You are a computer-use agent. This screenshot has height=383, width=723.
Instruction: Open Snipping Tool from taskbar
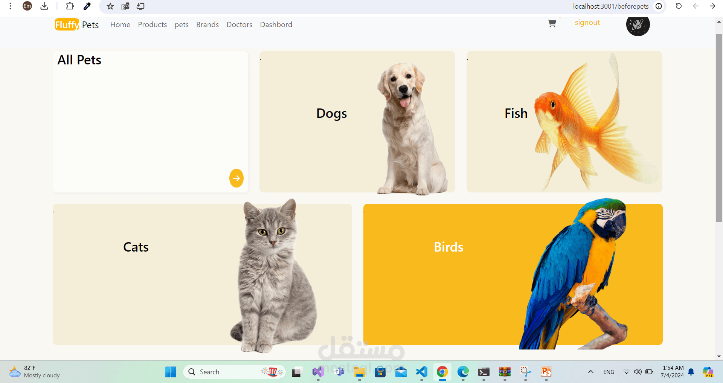point(526,372)
